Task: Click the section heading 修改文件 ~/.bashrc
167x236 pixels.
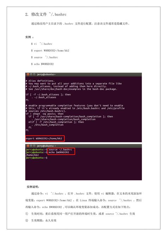Action: [x=49, y=14]
